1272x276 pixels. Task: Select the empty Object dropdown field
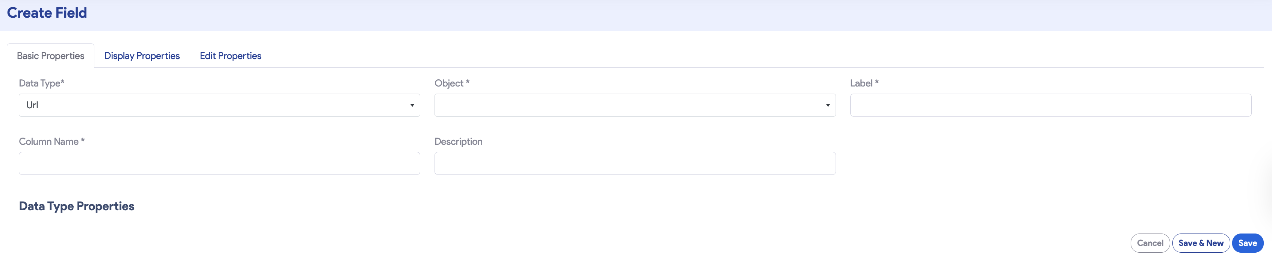click(x=635, y=105)
